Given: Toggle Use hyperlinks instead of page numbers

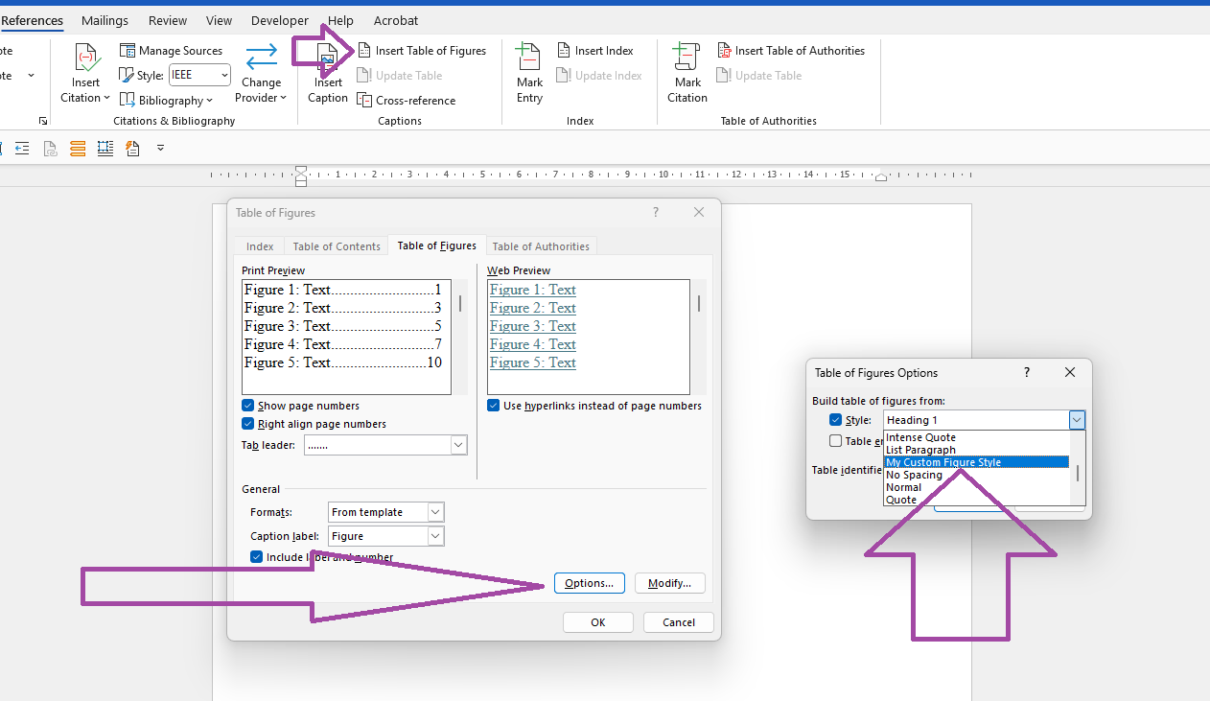Looking at the screenshot, I should click(x=493, y=406).
